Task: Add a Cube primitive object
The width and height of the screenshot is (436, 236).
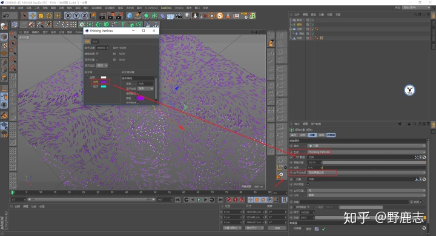Action: (130, 16)
